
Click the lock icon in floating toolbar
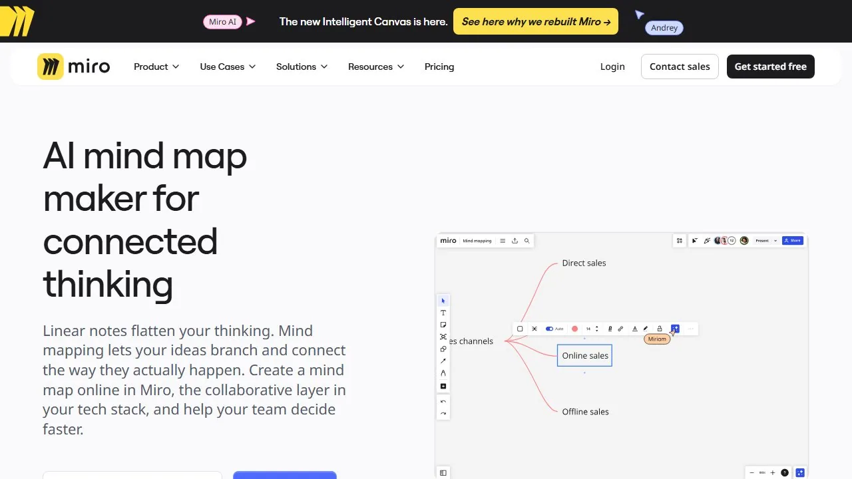coord(660,329)
